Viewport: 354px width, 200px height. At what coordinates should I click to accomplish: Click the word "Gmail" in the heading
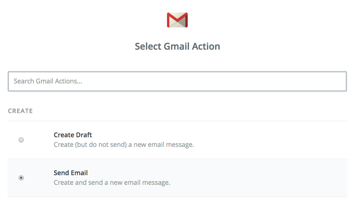(x=176, y=46)
